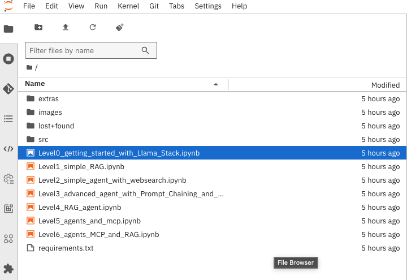
Task: Clone a Git repository icon
Action: tap(120, 27)
